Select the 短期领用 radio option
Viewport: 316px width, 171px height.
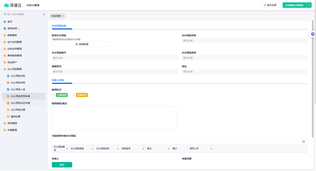(x=73, y=95)
